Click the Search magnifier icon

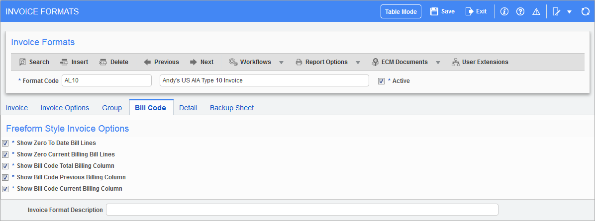click(x=22, y=62)
